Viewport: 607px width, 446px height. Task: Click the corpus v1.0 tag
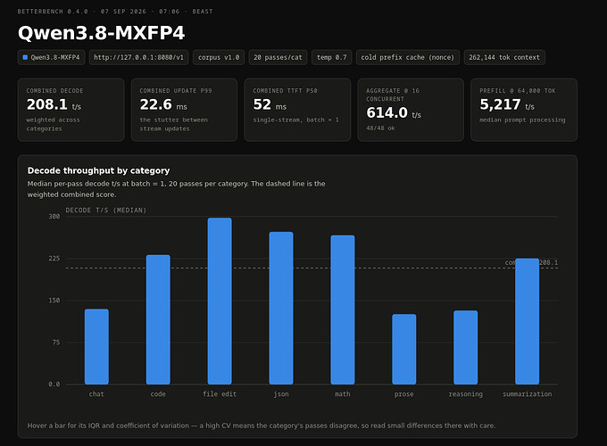coord(219,57)
